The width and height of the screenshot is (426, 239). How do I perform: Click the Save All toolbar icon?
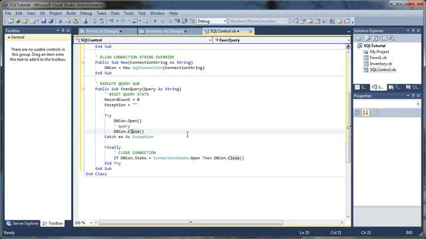tap(51, 21)
